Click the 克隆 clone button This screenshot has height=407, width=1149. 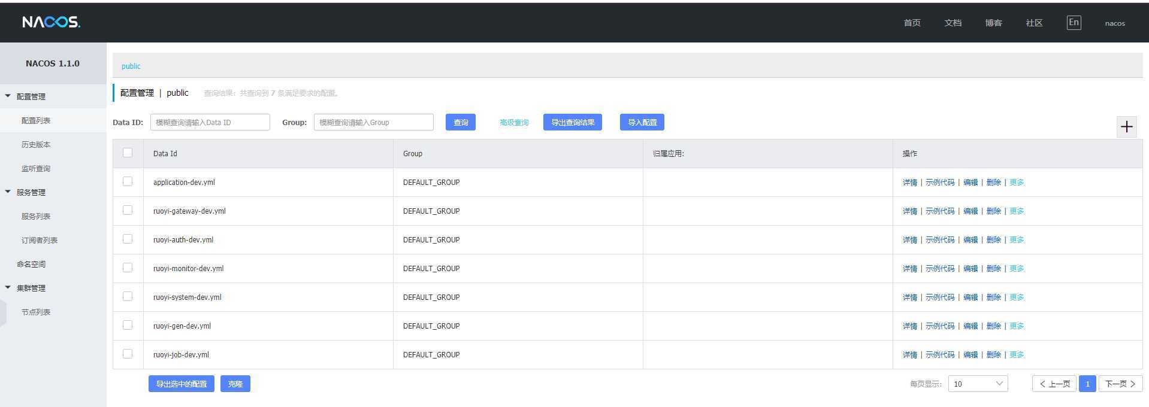[x=235, y=384]
